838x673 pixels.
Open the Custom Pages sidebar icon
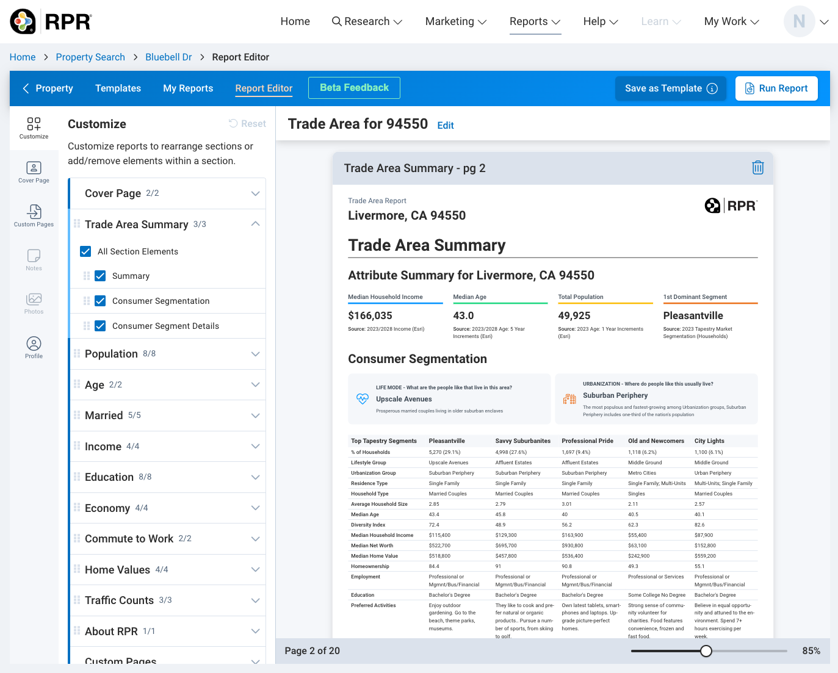pyautogui.click(x=34, y=216)
